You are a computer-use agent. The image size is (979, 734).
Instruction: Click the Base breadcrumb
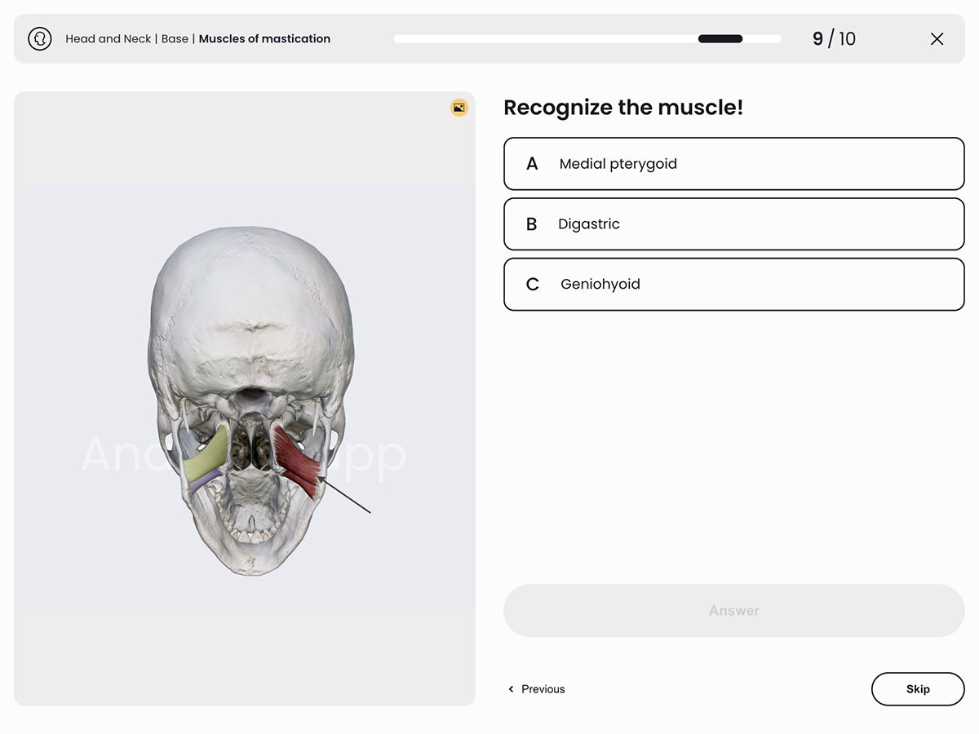(175, 38)
